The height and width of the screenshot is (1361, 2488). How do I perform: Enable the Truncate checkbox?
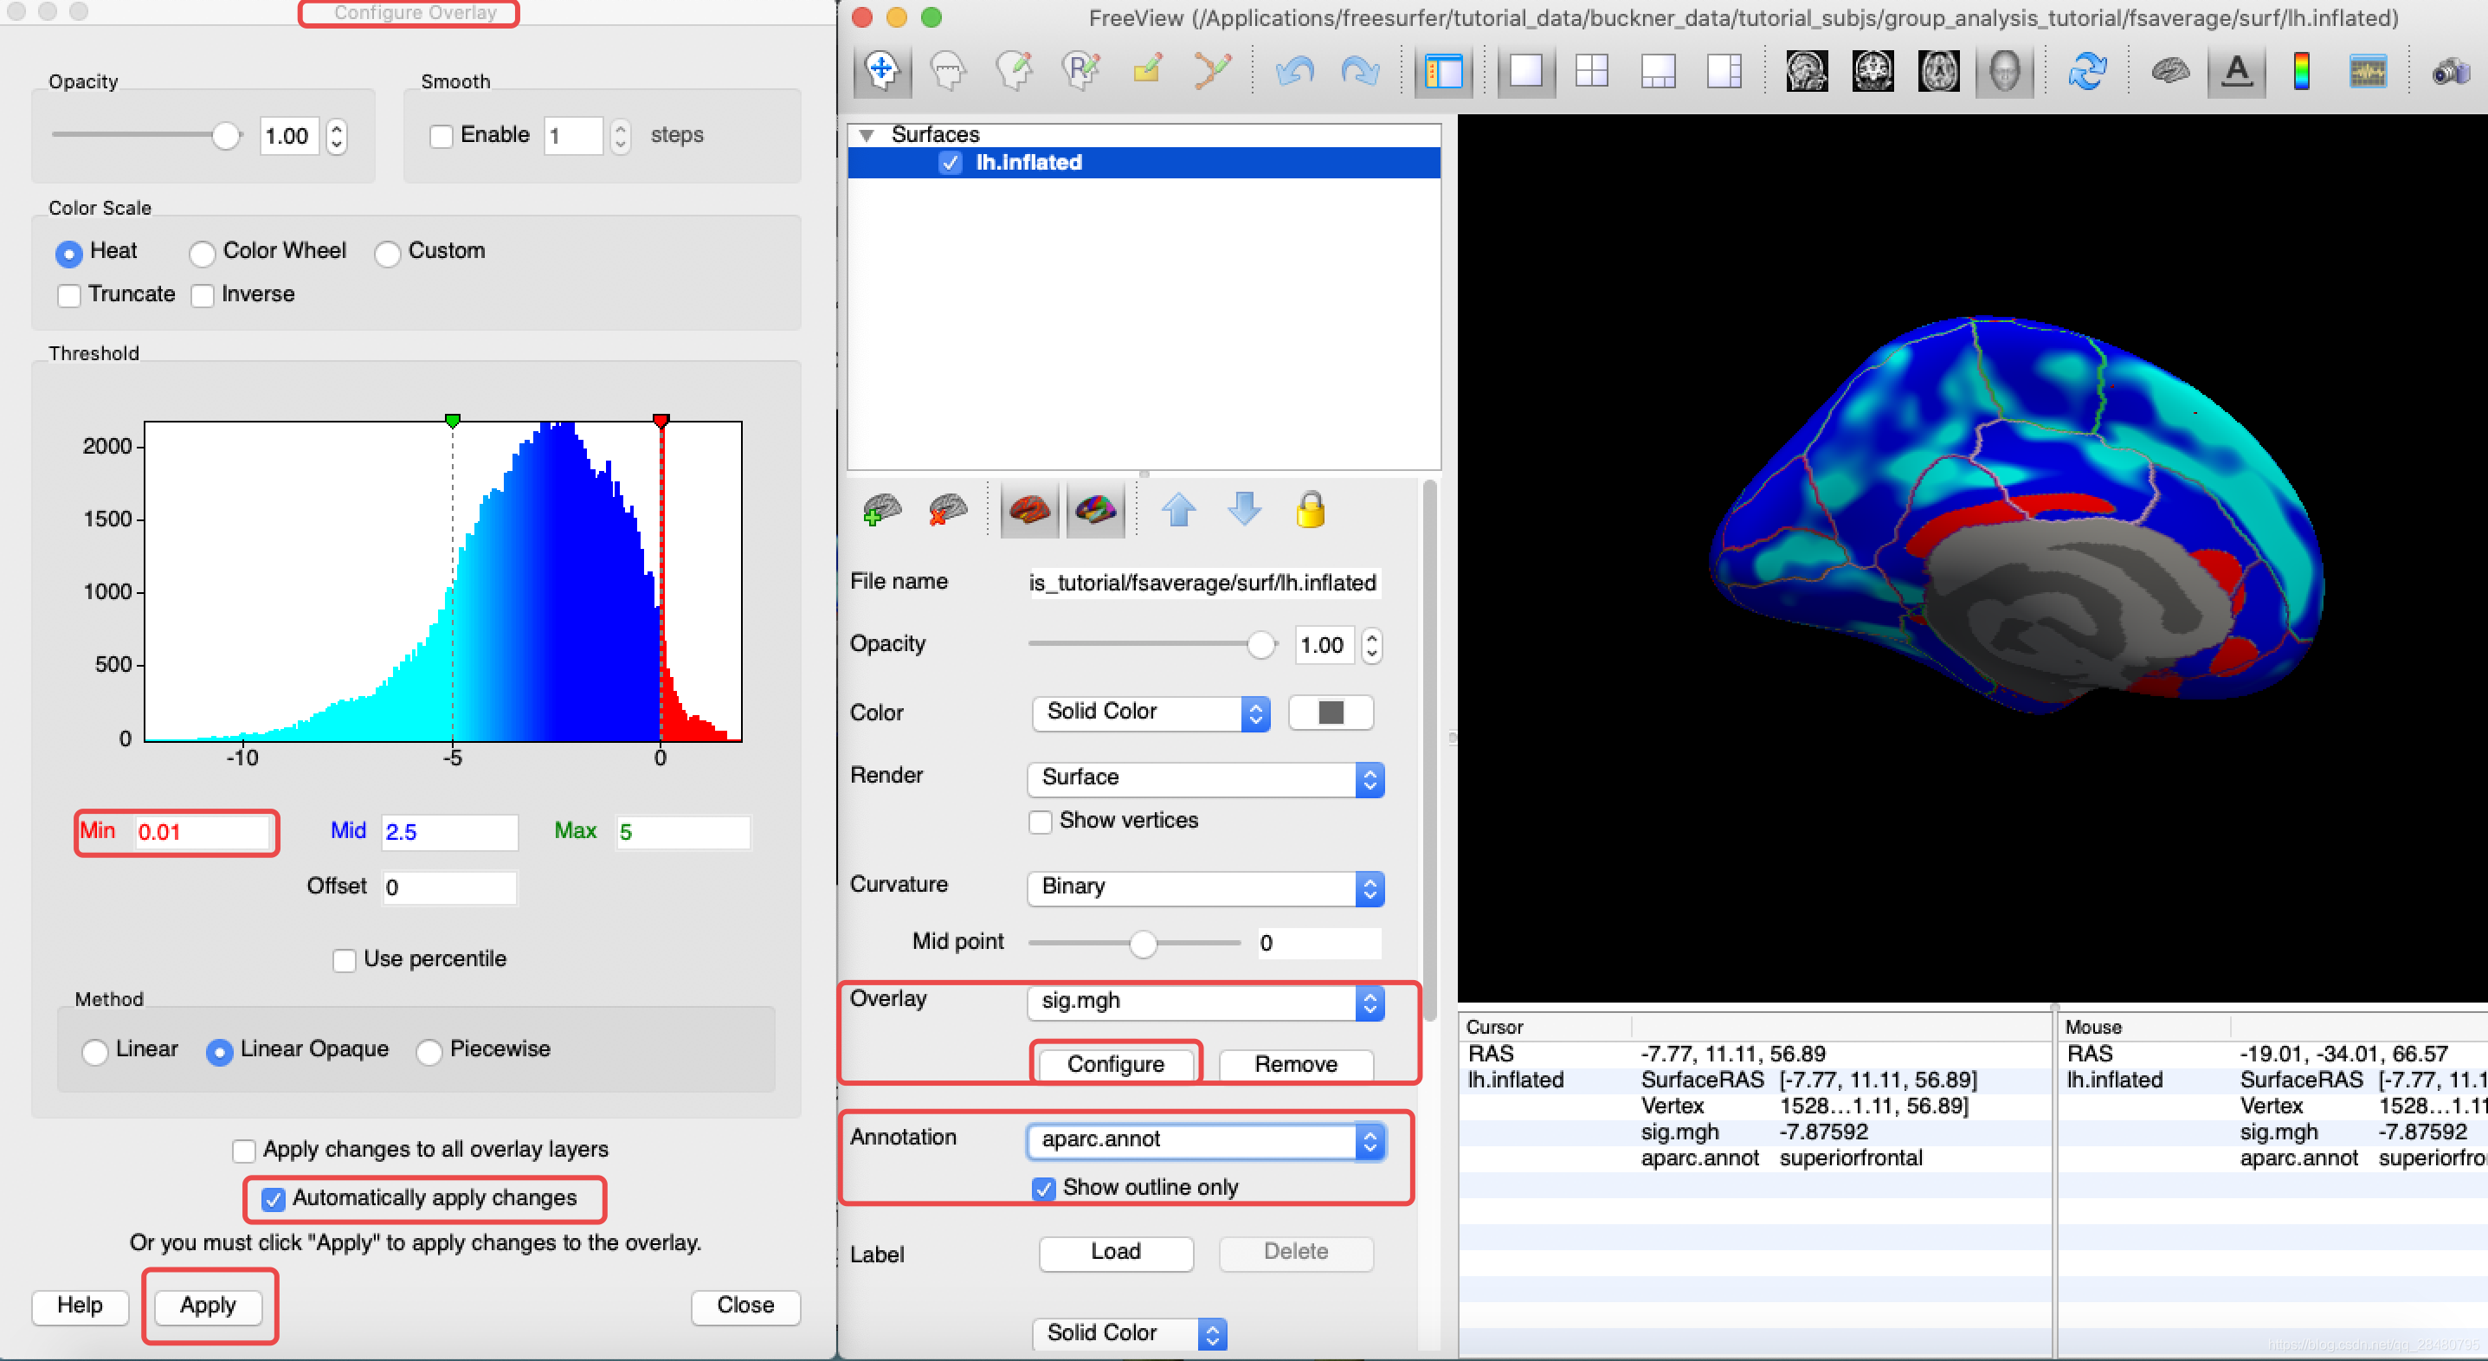(69, 294)
